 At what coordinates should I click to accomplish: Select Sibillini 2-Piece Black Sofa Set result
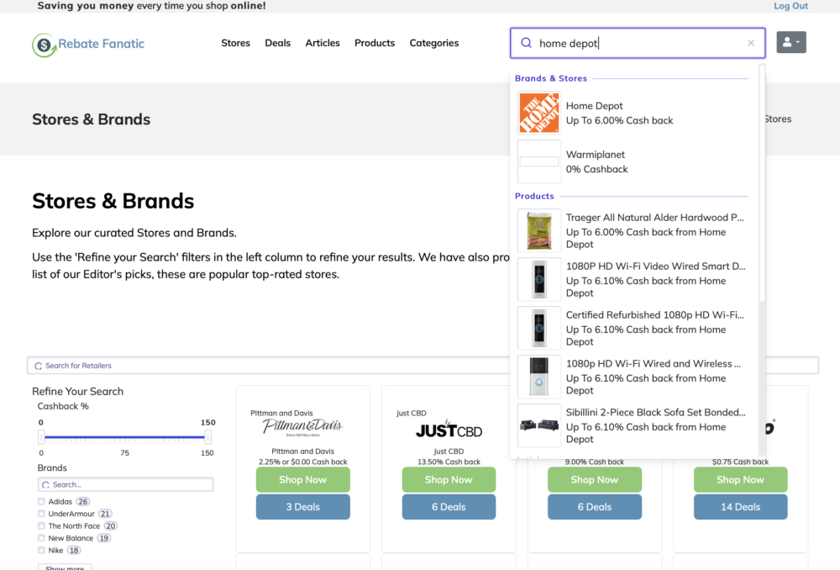pos(633,425)
